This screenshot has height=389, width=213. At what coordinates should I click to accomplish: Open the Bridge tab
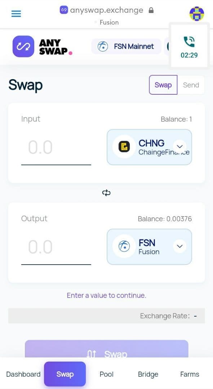pyautogui.click(x=148, y=374)
